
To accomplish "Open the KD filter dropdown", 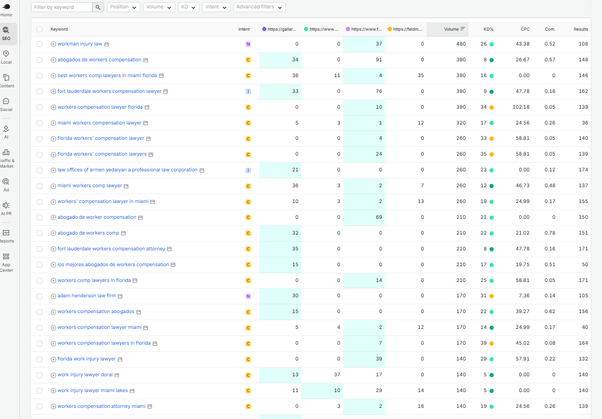I will click(x=189, y=7).
